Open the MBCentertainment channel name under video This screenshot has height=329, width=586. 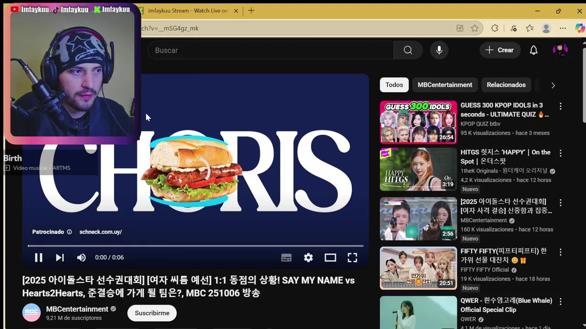(77, 309)
